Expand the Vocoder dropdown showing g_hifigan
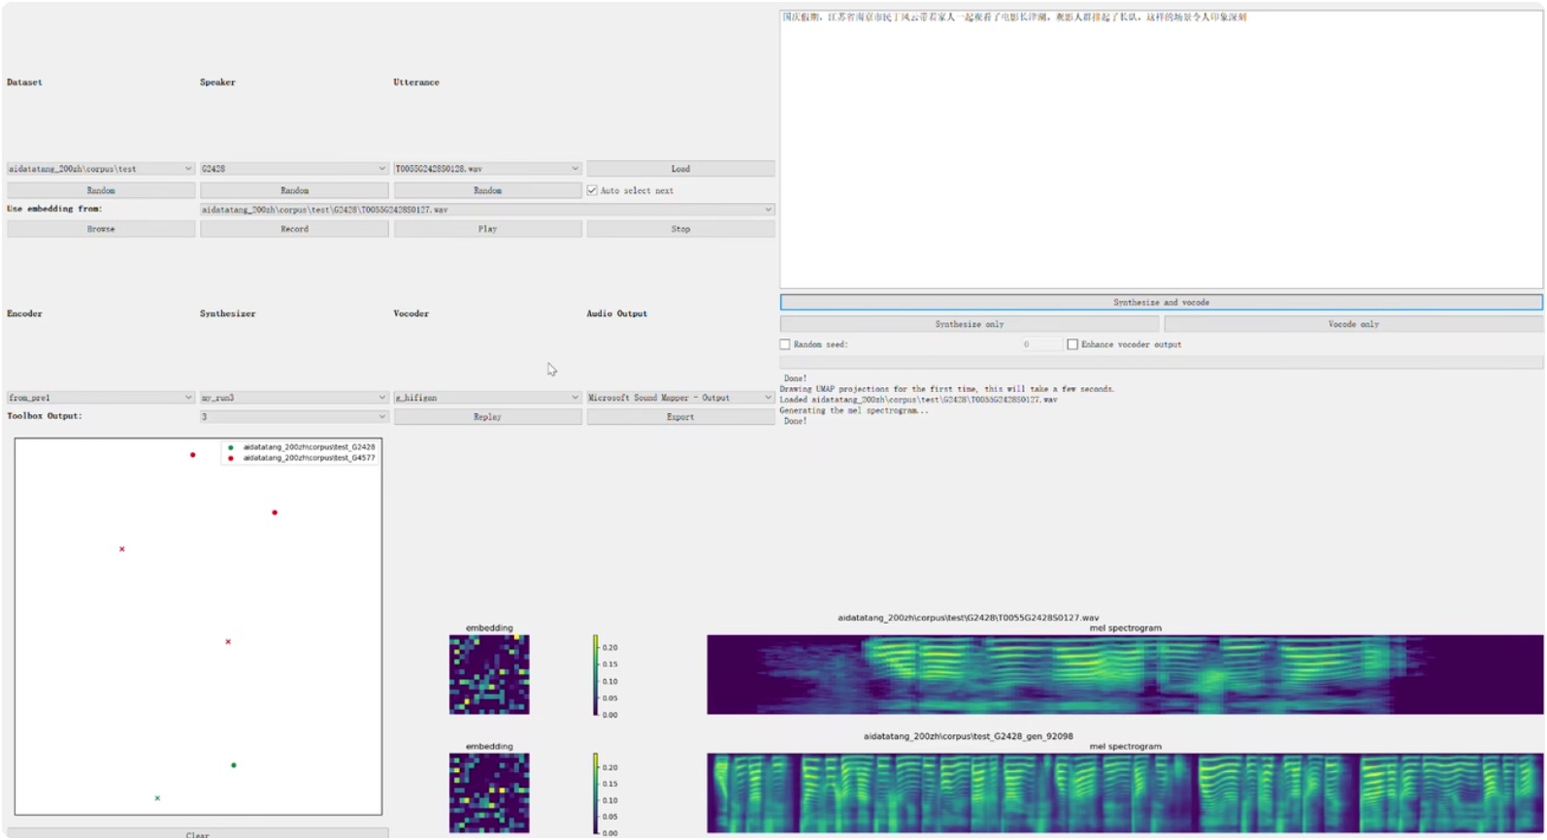This screenshot has width=1547, height=840. pos(487,398)
